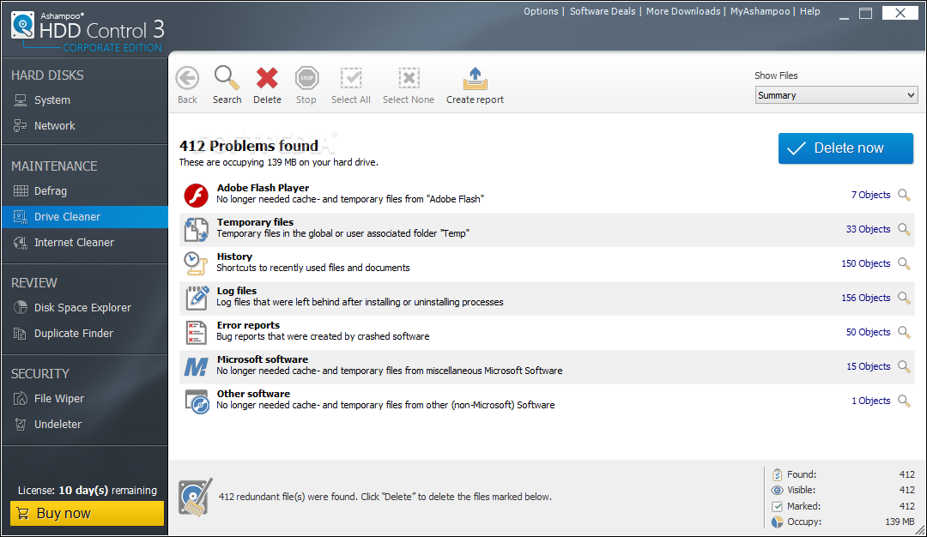The image size is (927, 537).
Task: Open Options in the top menu
Action: tap(541, 11)
